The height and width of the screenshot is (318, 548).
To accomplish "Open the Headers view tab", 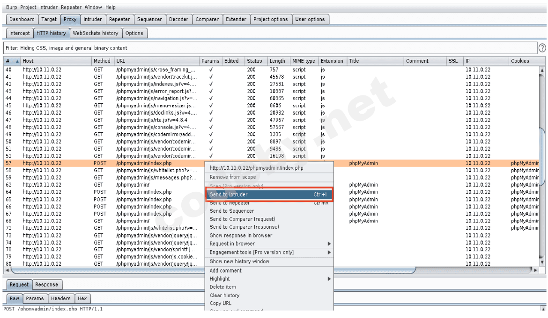I will coord(60,298).
